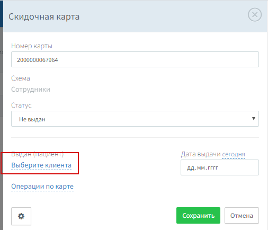Cancel with the Отмена button
The height and width of the screenshot is (230, 268).
[242, 216]
